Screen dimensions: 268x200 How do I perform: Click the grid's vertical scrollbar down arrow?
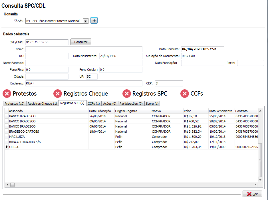pyautogui.click(x=260, y=180)
